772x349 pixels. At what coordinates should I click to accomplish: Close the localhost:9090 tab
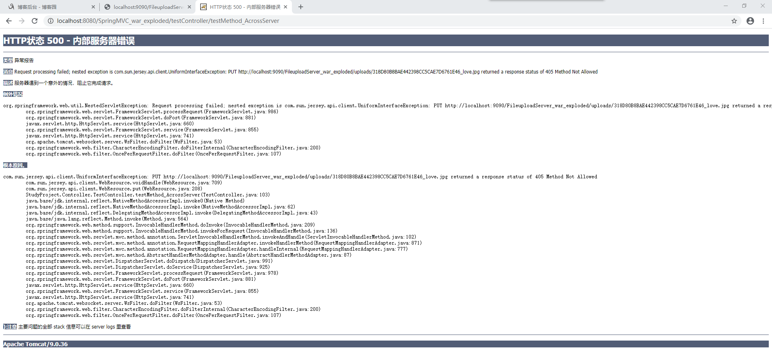click(189, 7)
